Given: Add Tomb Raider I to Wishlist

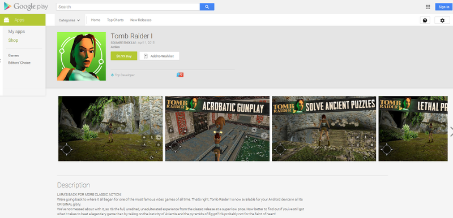Looking at the screenshot, I should pos(159,56).
